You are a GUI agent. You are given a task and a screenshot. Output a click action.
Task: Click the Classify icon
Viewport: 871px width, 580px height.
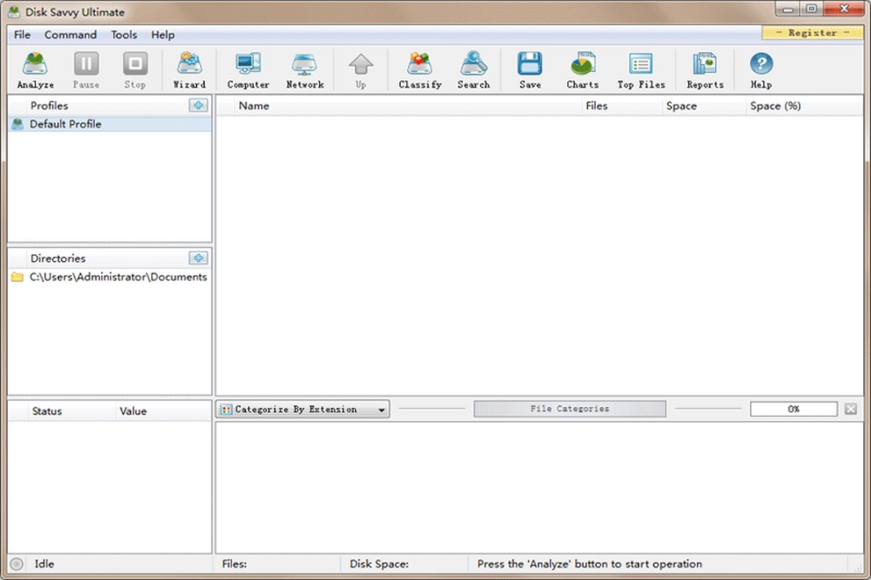point(419,69)
